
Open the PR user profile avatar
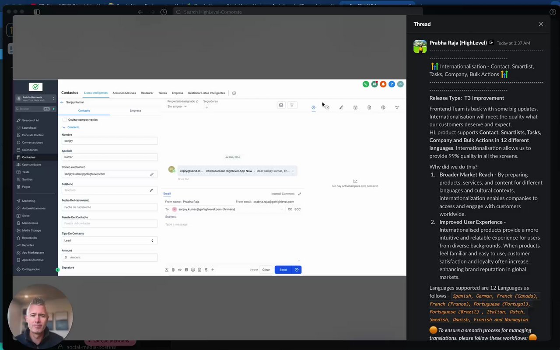tap(400, 84)
